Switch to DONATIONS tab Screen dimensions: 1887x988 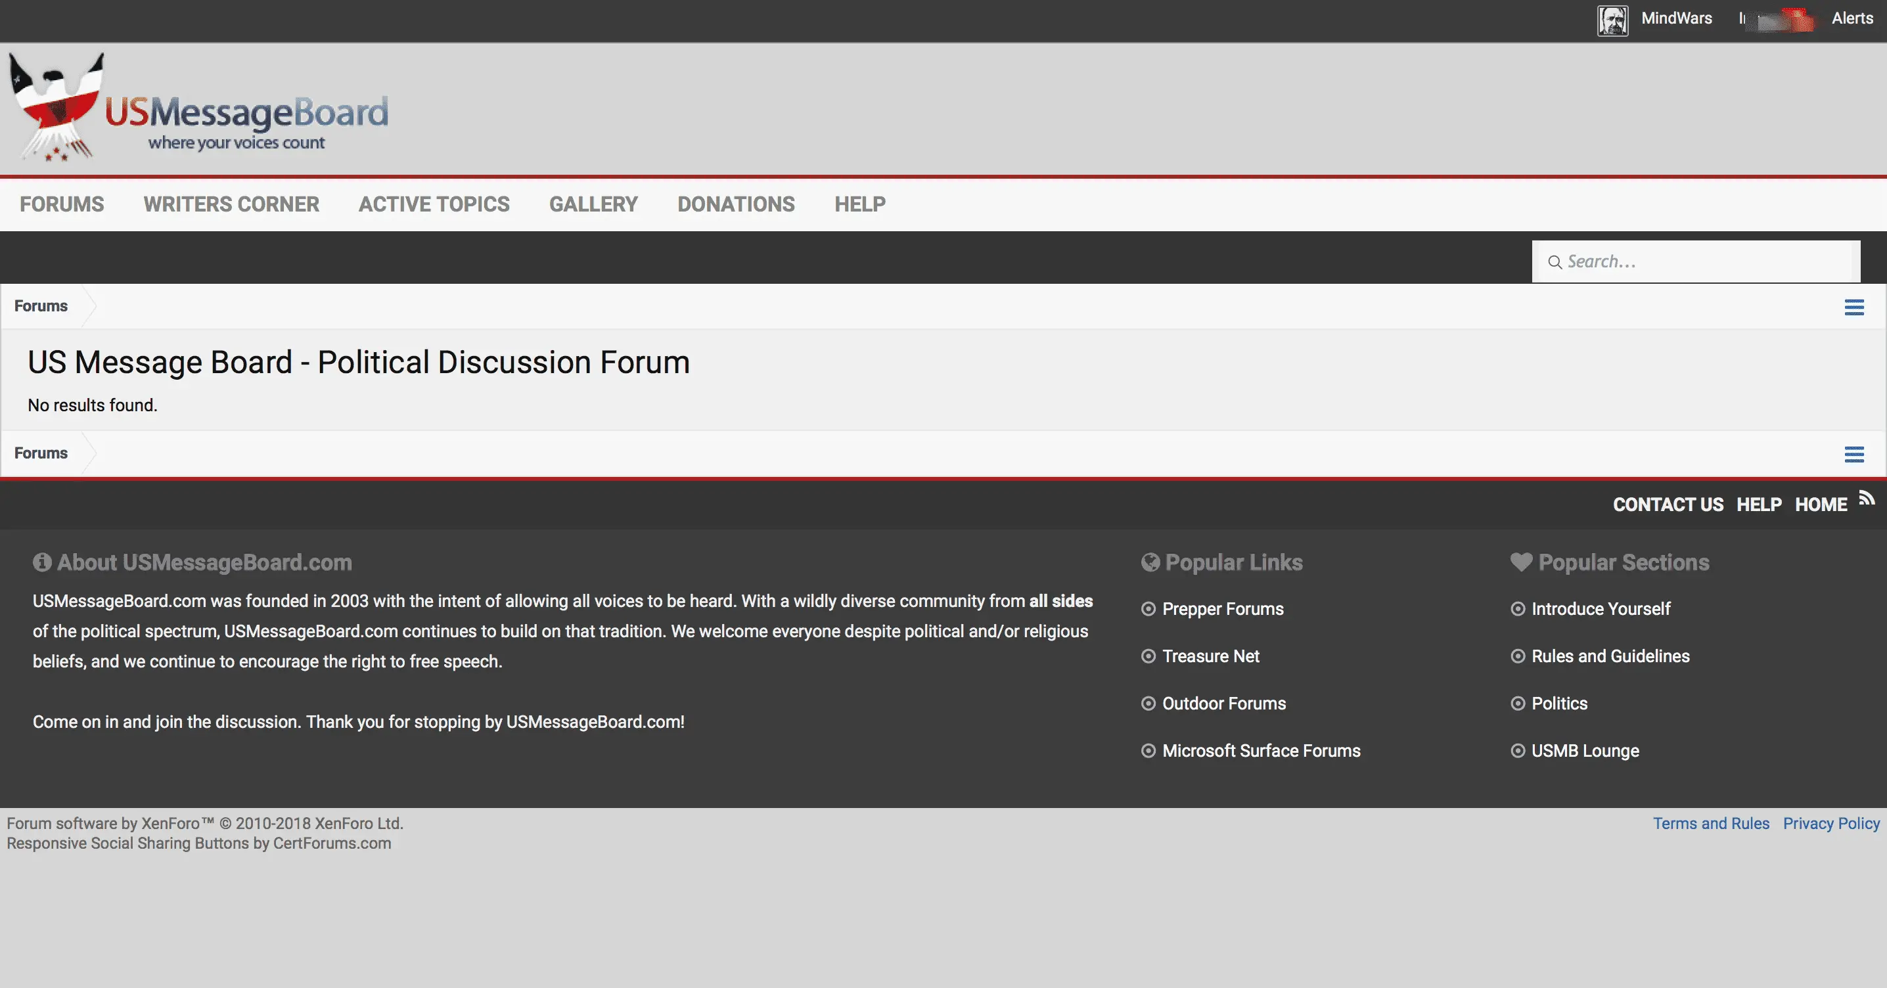pos(736,204)
